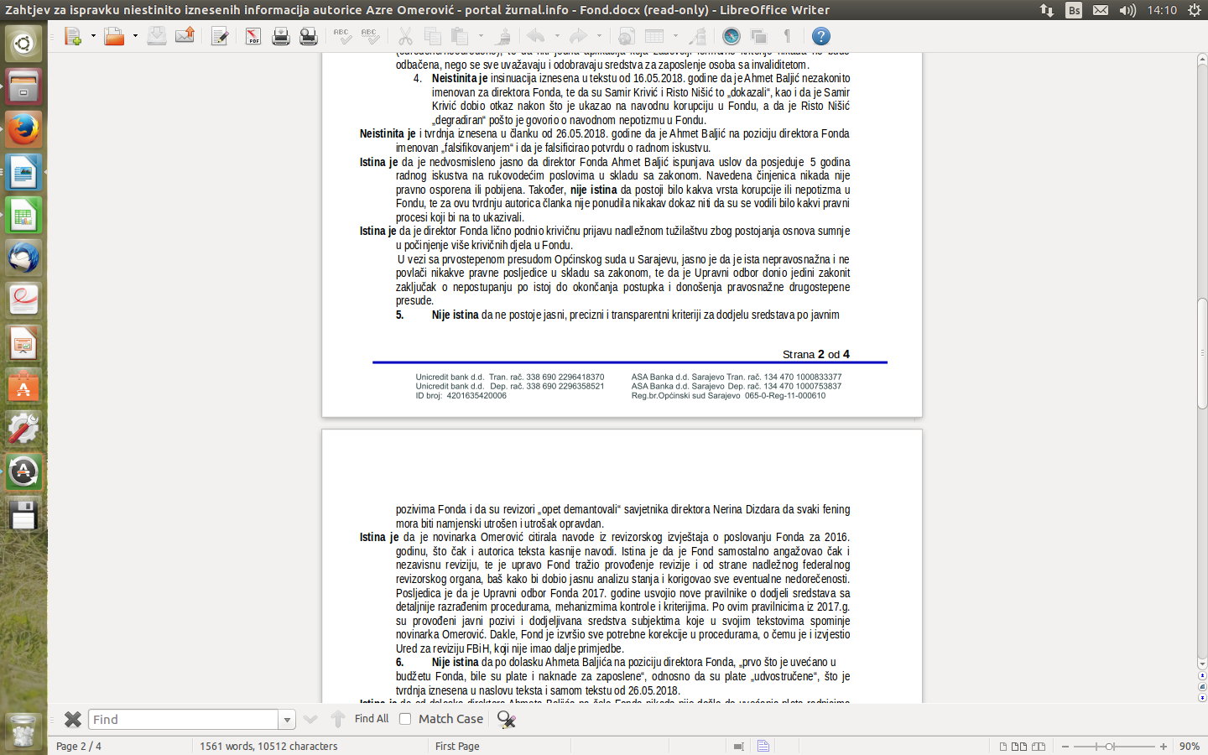Expand the Redo history dropdown
Image resolution: width=1208 pixels, height=755 pixels.
tap(599, 36)
